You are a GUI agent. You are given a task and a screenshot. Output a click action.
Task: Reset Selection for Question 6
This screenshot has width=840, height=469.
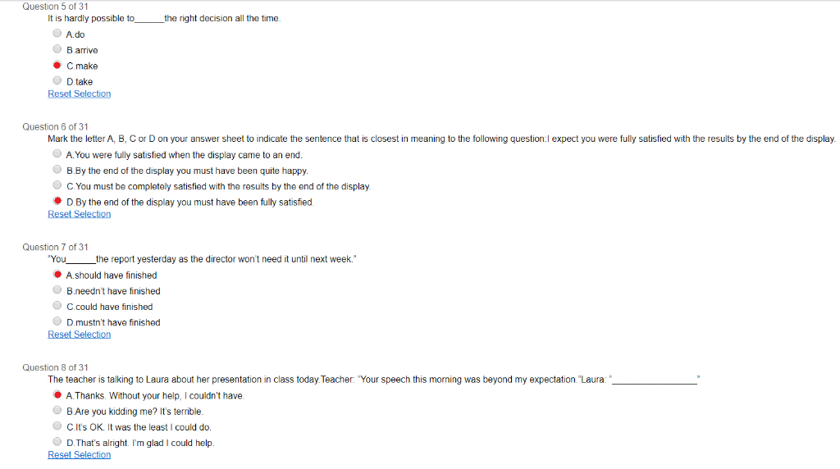[x=80, y=214]
